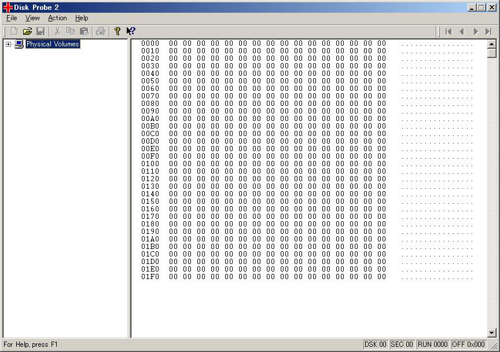Click the RUN 0000 status bar field
This screenshot has height=352, width=500.
click(x=433, y=344)
